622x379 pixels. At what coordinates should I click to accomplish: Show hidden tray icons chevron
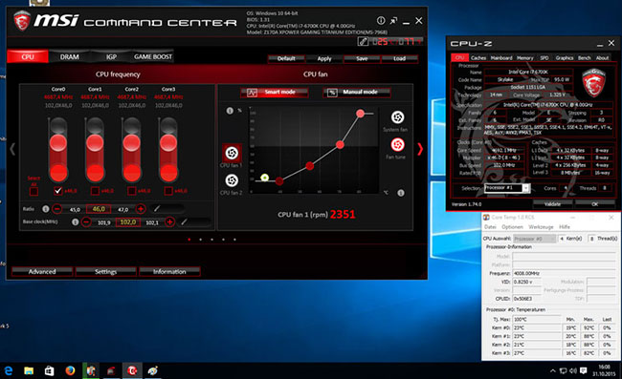[x=552, y=370]
